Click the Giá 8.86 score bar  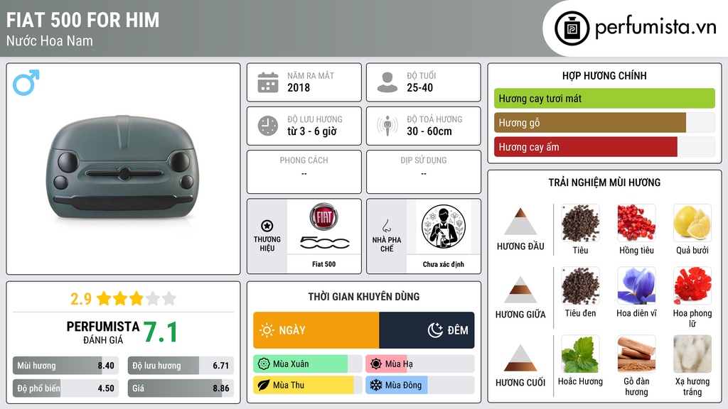point(181,388)
